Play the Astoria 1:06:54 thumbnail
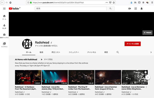 [55, 77]
